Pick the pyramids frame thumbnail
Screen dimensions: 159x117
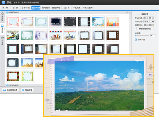click(x=27, y=63)
